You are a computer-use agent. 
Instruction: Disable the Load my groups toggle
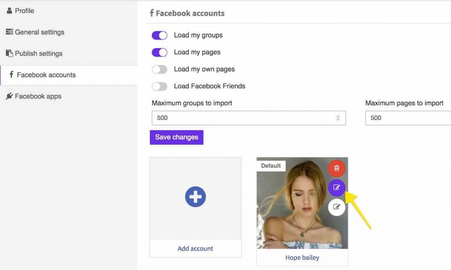[159, 35]
